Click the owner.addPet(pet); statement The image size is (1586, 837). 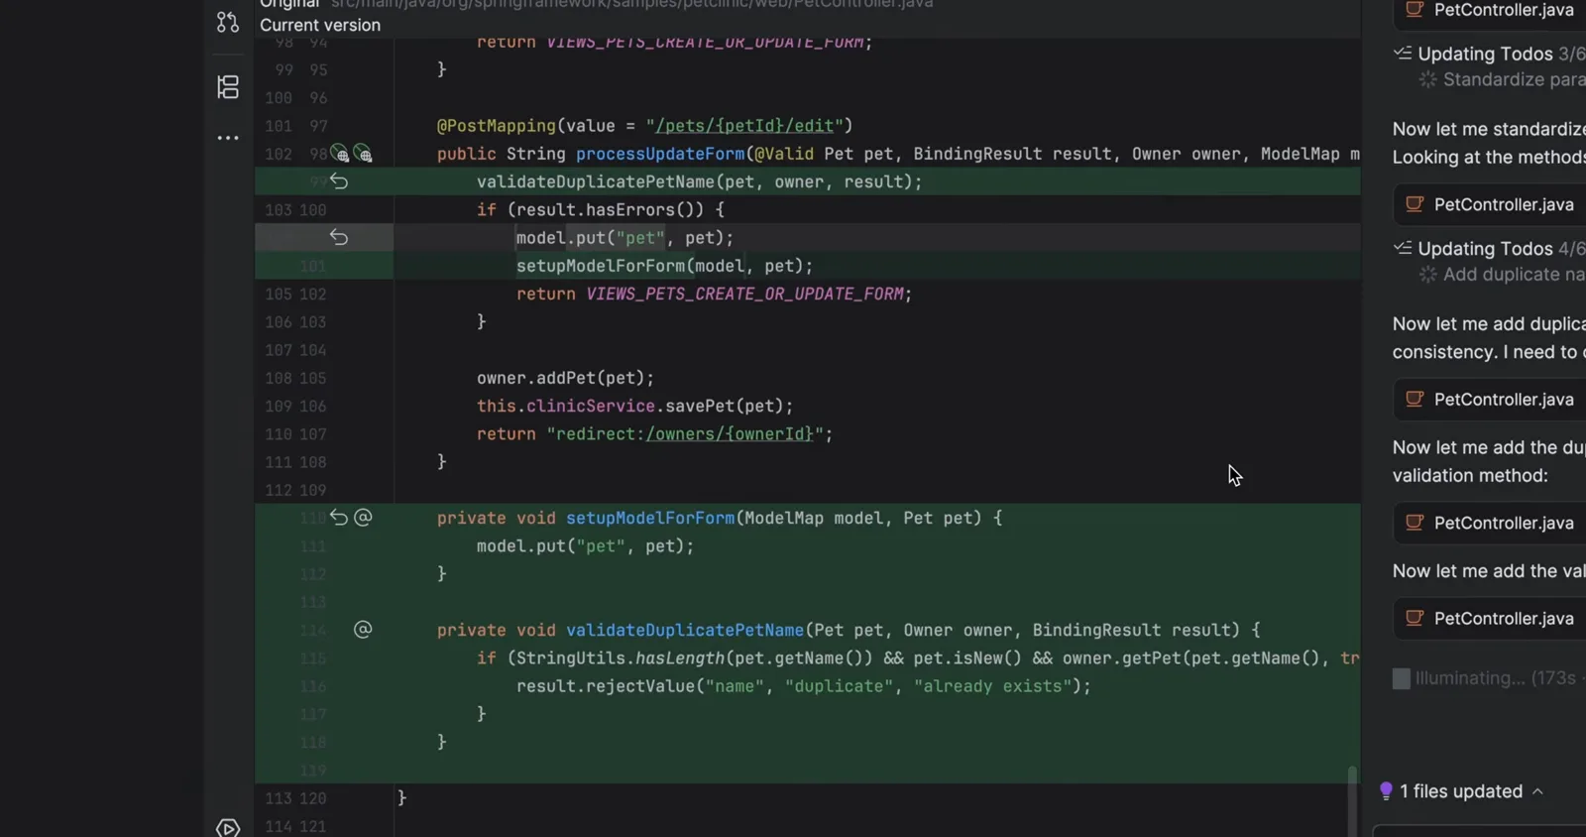pyautogui.click(x=566, y=379)
